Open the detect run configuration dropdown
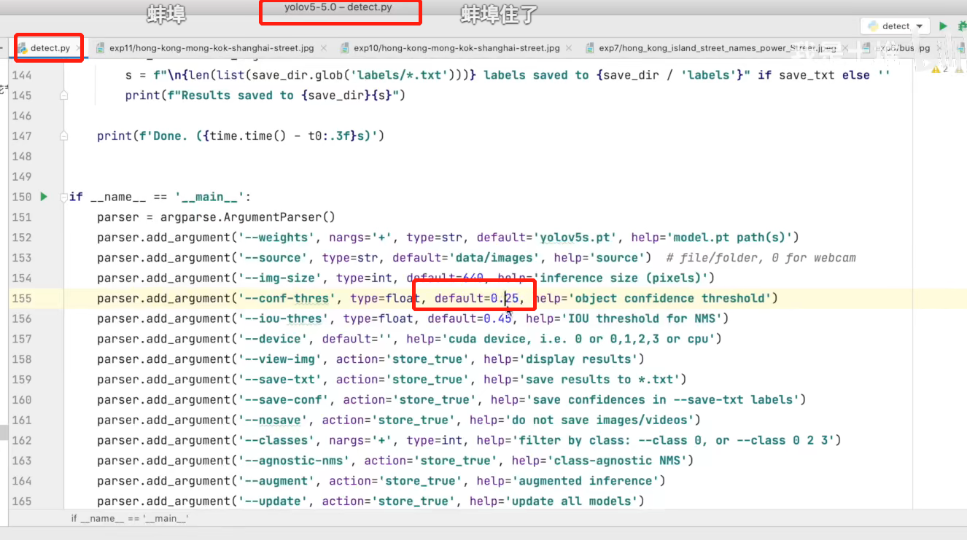This screenshot has height=540, width=967. tap(895, 26)
